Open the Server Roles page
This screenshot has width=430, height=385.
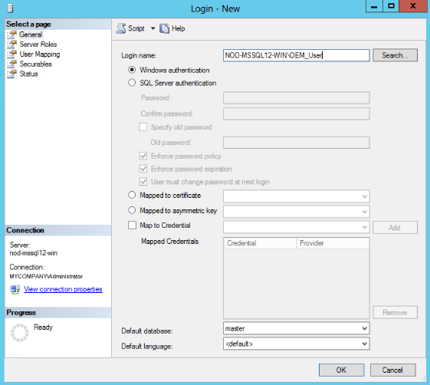[38, 44]
